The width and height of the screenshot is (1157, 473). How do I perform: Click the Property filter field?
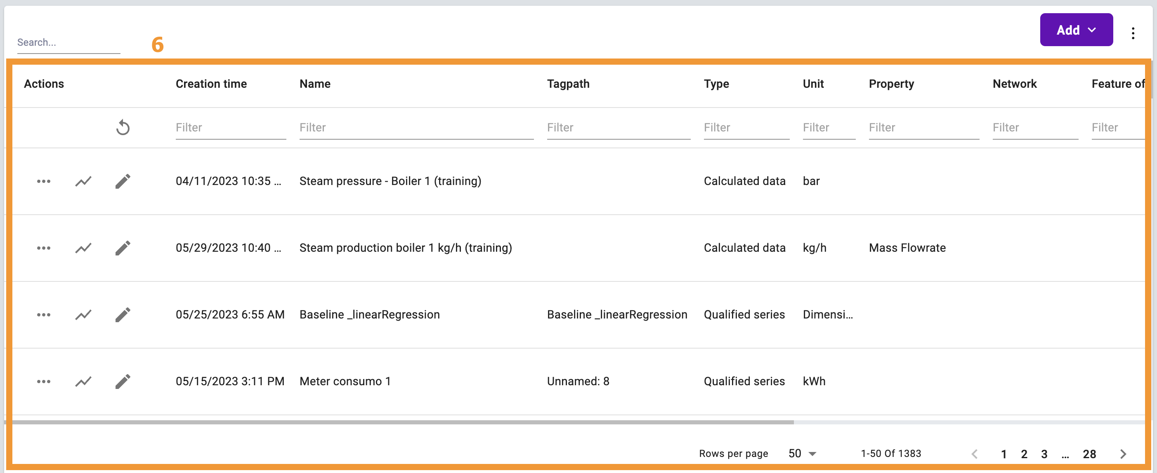coord(924,128)
